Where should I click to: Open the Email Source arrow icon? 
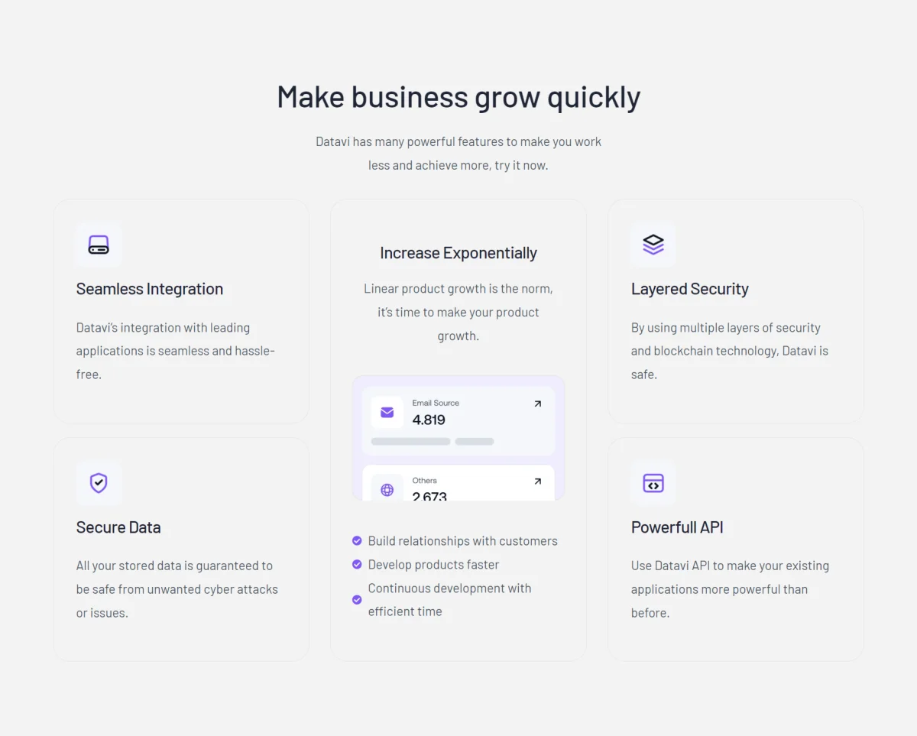[538, 404]
